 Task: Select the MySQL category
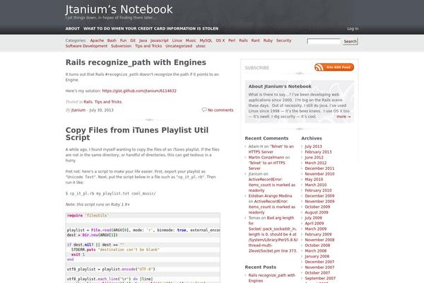coord(206,40)
